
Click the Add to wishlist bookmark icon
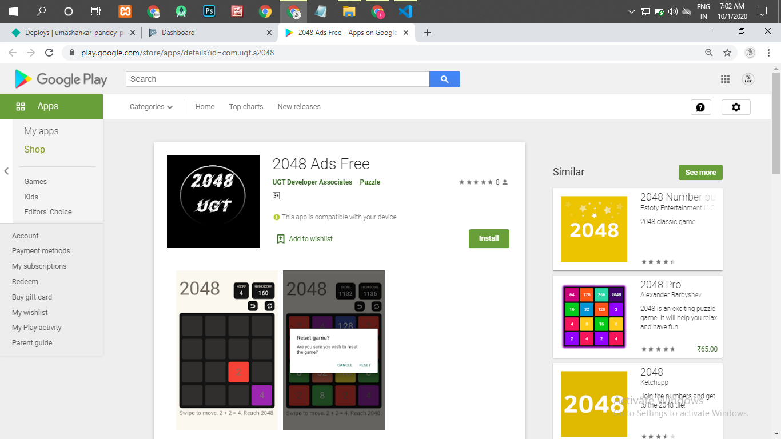click(281, 239)
